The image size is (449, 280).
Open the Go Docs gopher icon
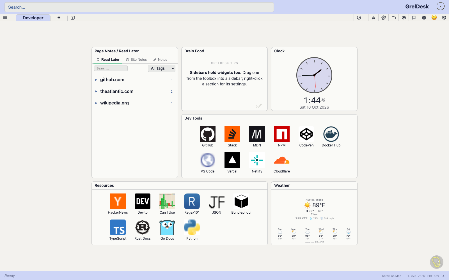pyautogui.click(x=167, y=227)
